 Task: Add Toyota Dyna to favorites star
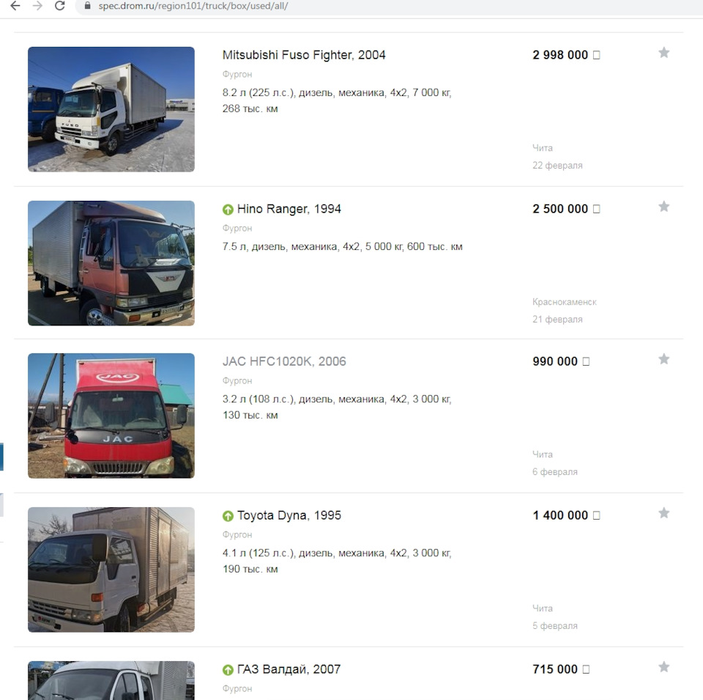pos(664,513)
